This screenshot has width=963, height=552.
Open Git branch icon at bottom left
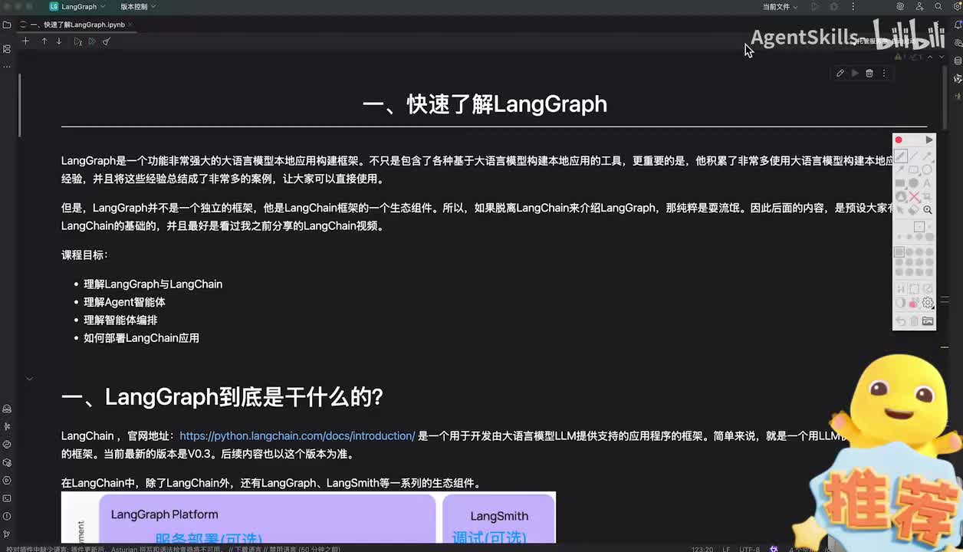7,534
